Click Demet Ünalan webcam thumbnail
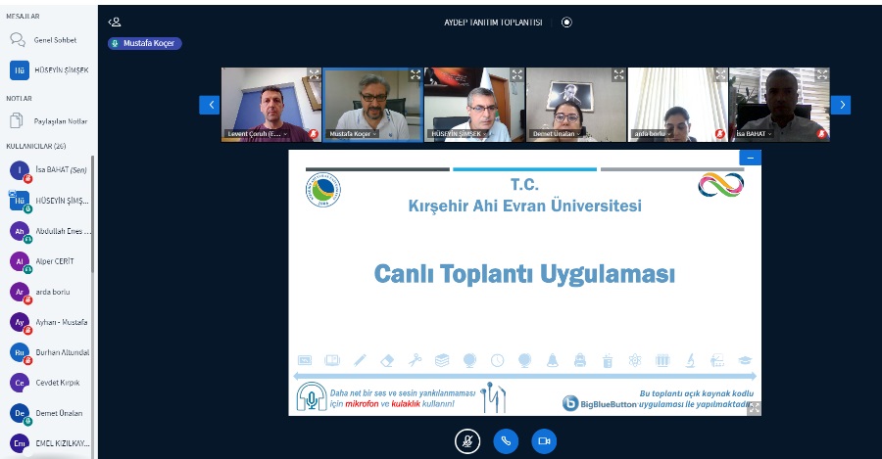Screen dimensions: 882x459 pos(576,105)
